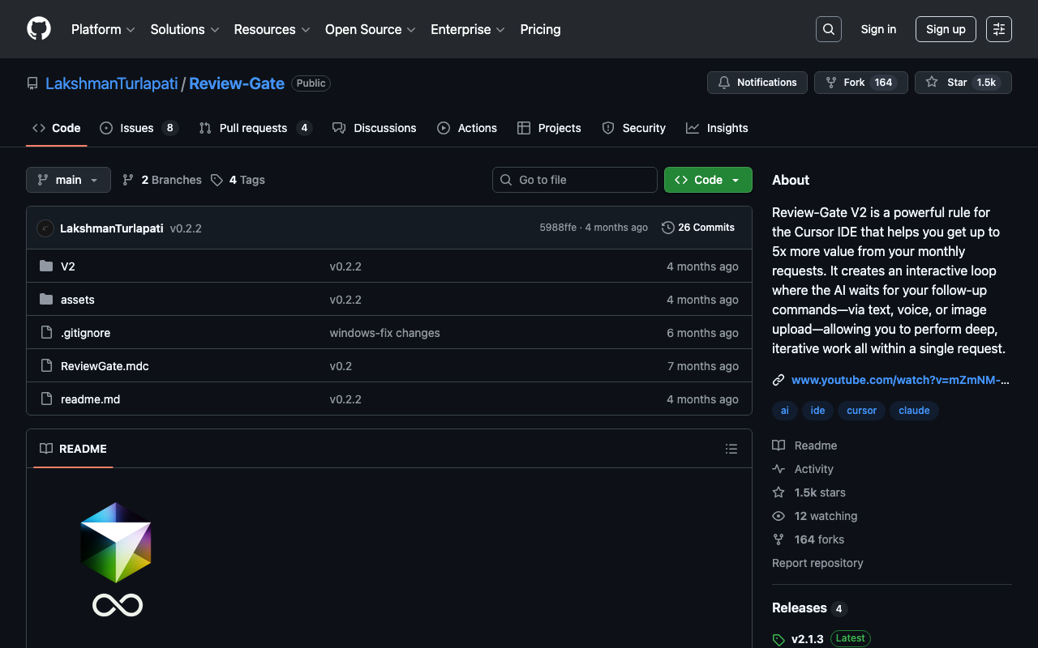Click the author avatar next to LakshmanTurlapati
Image resolution: width=1038 pixels, height=648 pixels.
[x=45, y=228]
